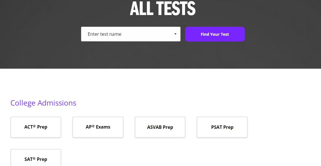Click the purple Find Your Test text
Image resolution: width=321 pixels, height=166 pixels.
click(215, 34)
